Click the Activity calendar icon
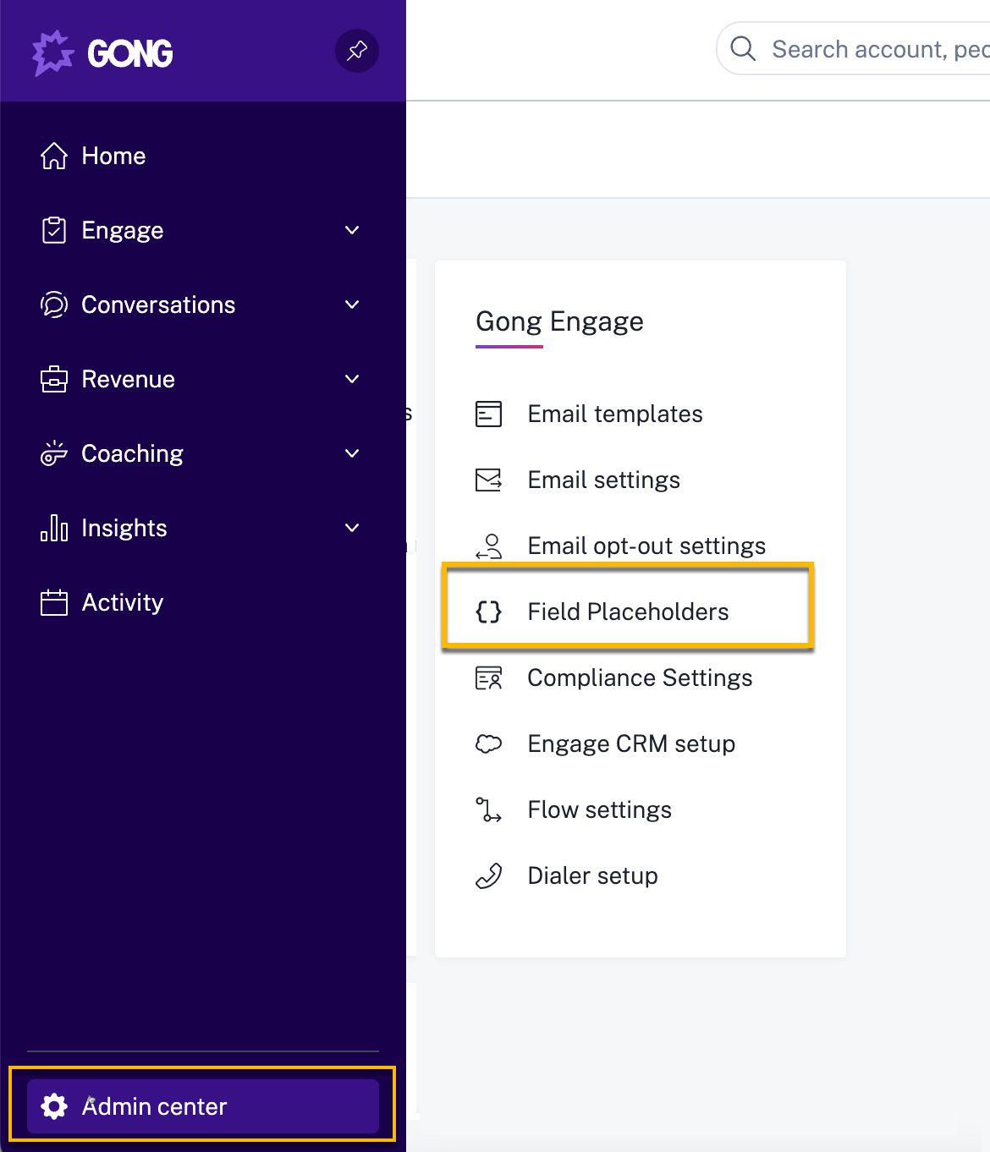Image resolution: width=990 pixels, height=1152 pixels. coord(54,602)
